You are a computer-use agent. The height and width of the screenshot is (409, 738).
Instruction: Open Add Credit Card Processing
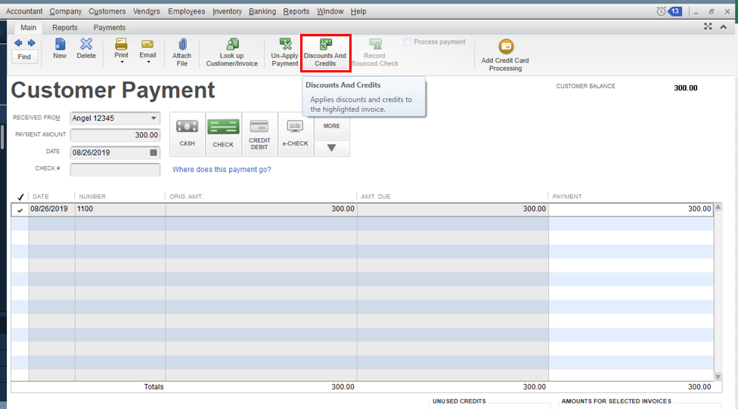pos(505,55)
